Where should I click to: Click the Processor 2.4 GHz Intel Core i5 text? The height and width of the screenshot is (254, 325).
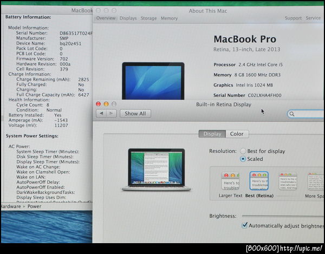248,64
